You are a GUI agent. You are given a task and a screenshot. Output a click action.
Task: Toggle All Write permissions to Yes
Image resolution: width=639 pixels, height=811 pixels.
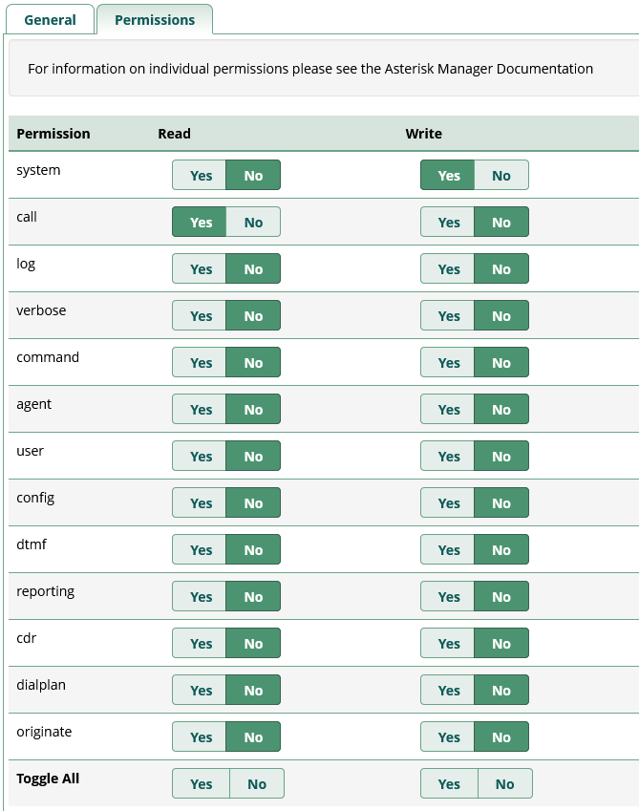click(x=449, y=784)
